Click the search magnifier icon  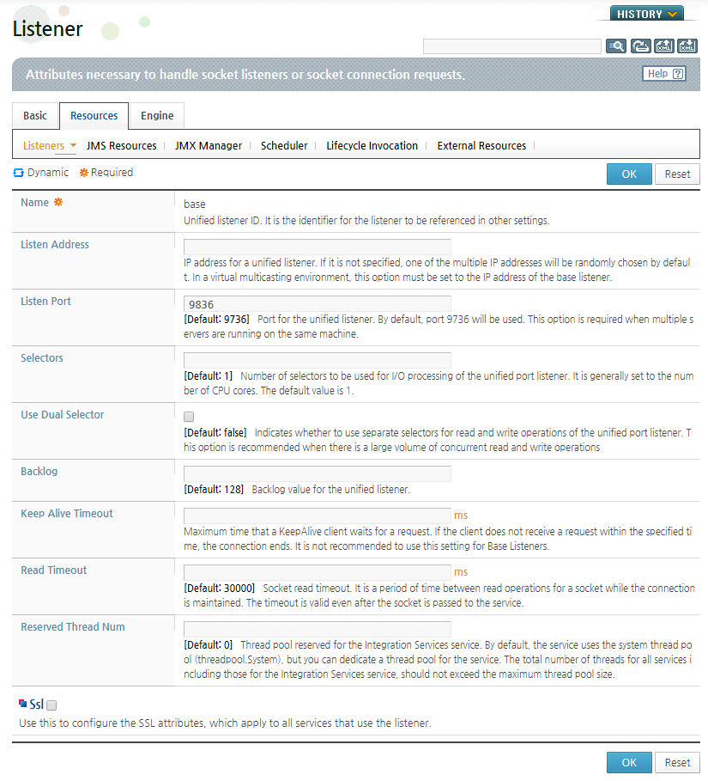point(616,46)
